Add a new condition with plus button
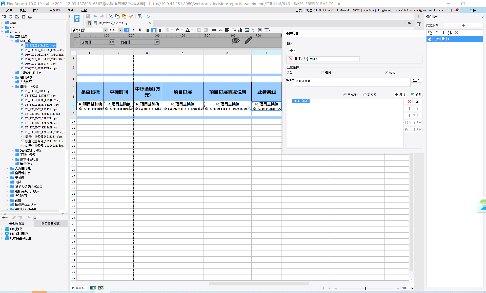Screen dimensions: 486x293 [x=464, y=25]
